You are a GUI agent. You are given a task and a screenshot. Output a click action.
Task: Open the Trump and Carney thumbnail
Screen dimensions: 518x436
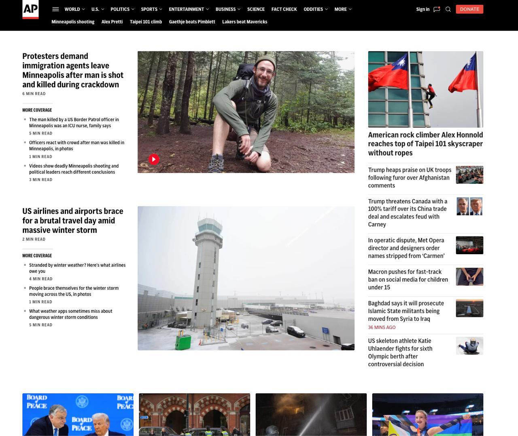point(469,206)
